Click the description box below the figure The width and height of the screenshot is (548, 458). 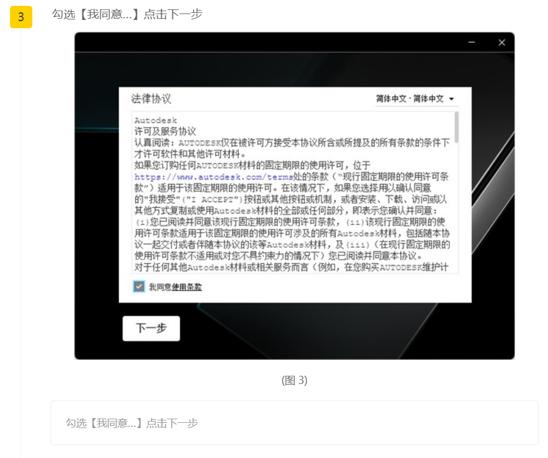(294, 423)
